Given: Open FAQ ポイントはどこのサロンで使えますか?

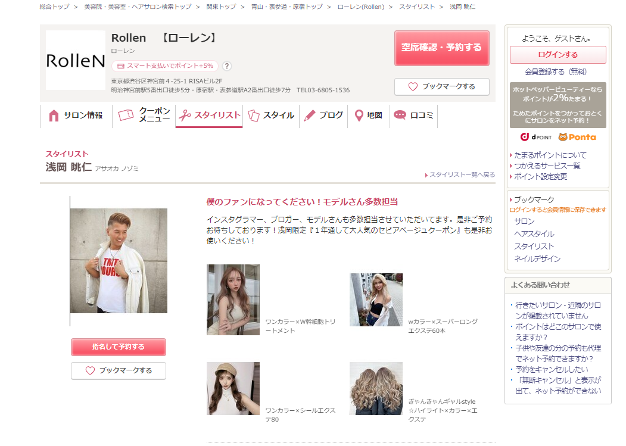Looking at the screenshot, I should pos(558,332).
